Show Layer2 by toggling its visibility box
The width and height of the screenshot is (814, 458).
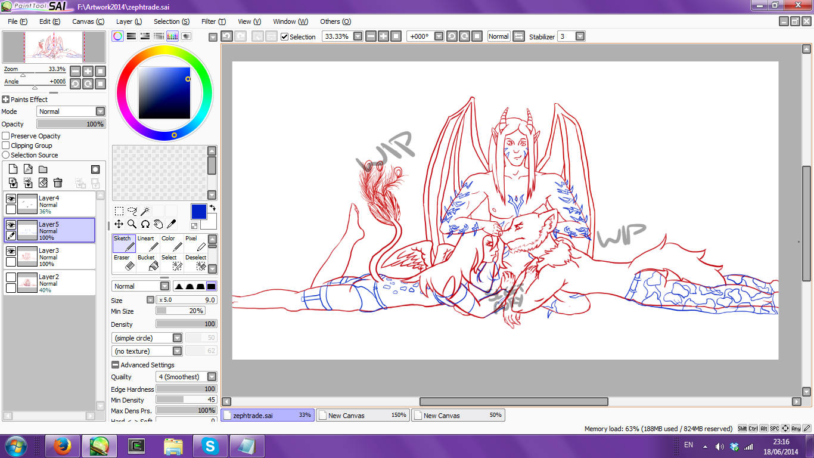coord(11,277)
